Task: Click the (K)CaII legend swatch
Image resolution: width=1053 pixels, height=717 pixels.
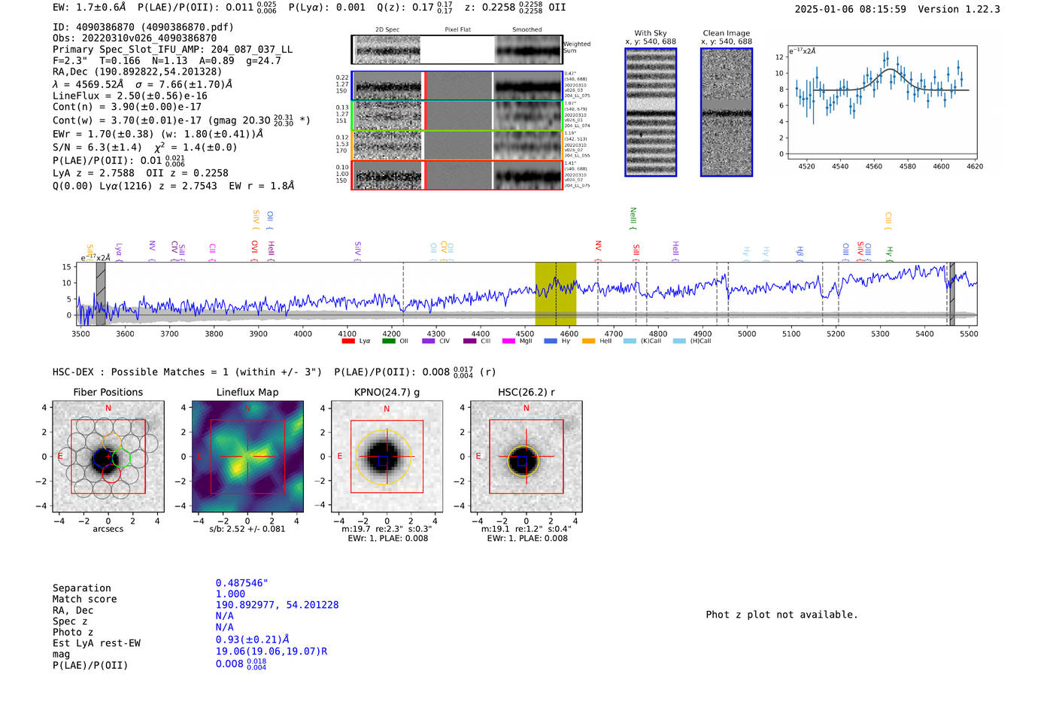Action: click(630, 342)
